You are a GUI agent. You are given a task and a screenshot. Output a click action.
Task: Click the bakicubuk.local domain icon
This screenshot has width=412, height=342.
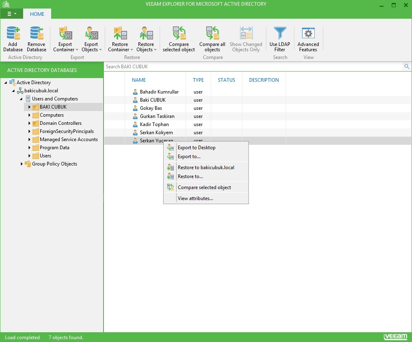pos(20,91)
